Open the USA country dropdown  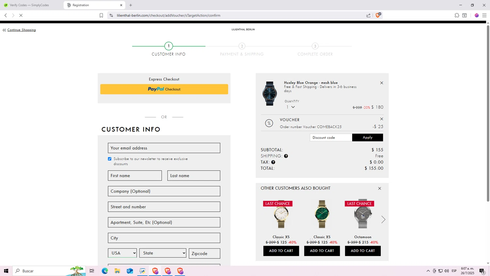pyautogui.click(x=122, y=253)
